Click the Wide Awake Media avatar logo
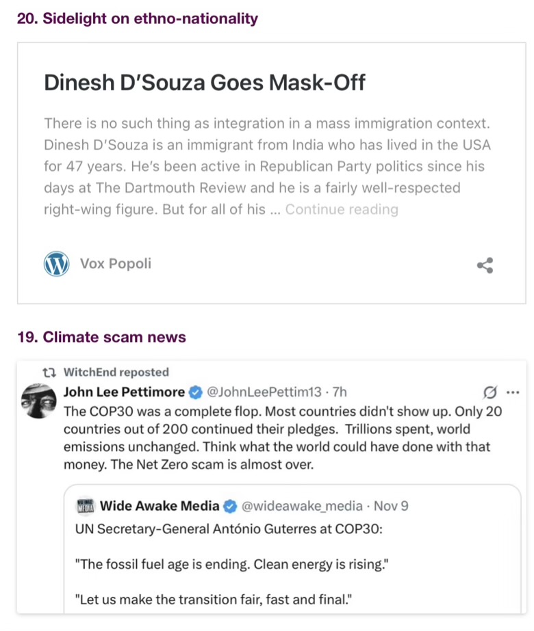534x631 pixels. [x=85, y=507]
